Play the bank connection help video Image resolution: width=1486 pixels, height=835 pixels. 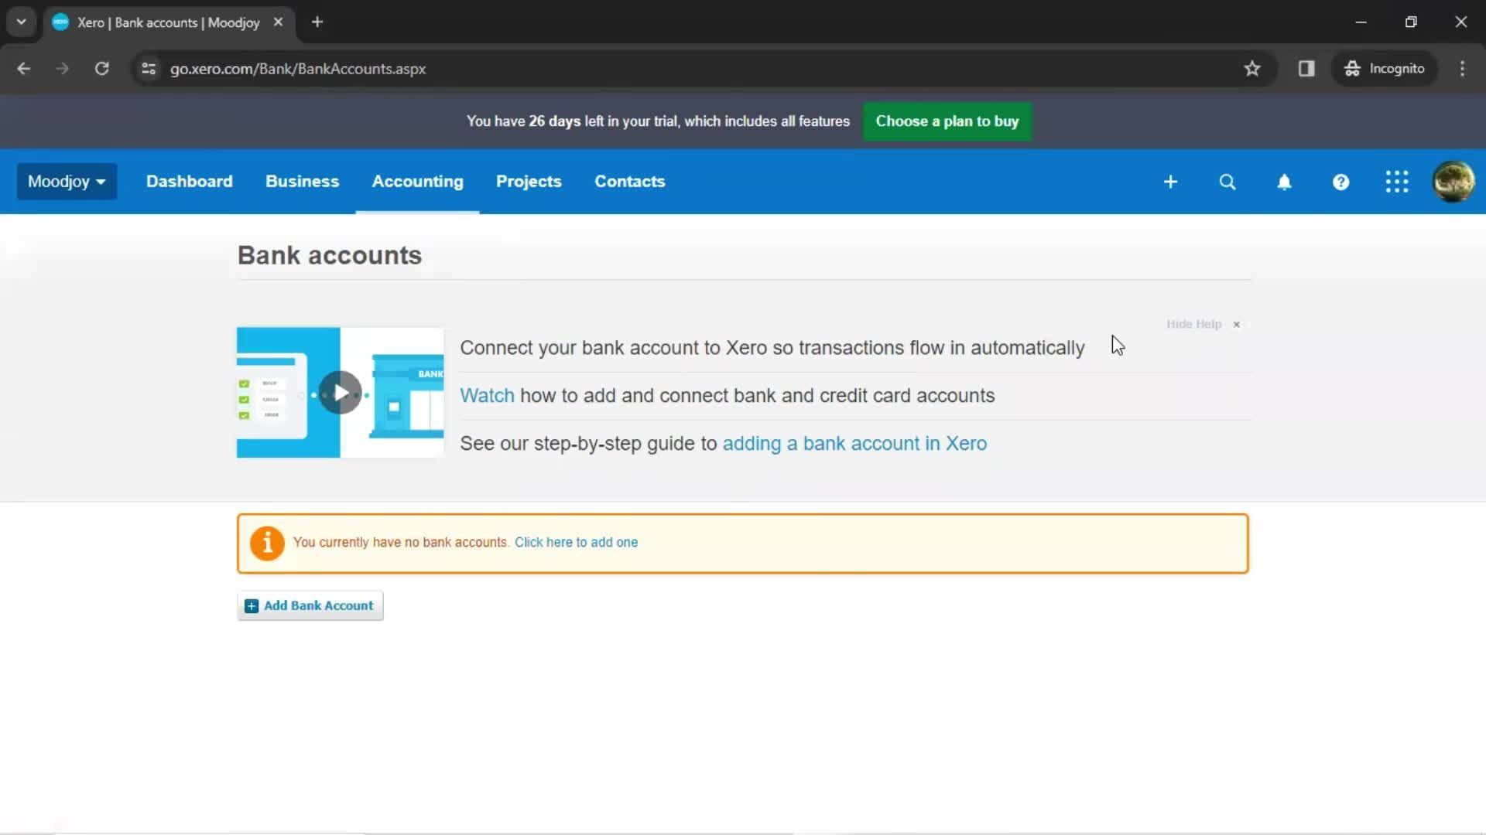point(340,393)
